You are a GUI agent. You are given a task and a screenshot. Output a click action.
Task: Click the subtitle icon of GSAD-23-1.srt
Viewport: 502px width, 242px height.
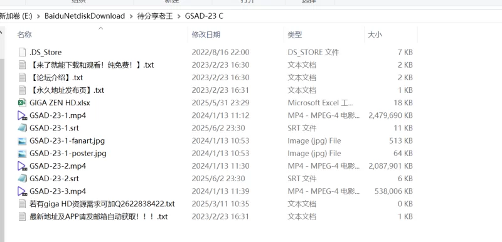pos(22,128)
